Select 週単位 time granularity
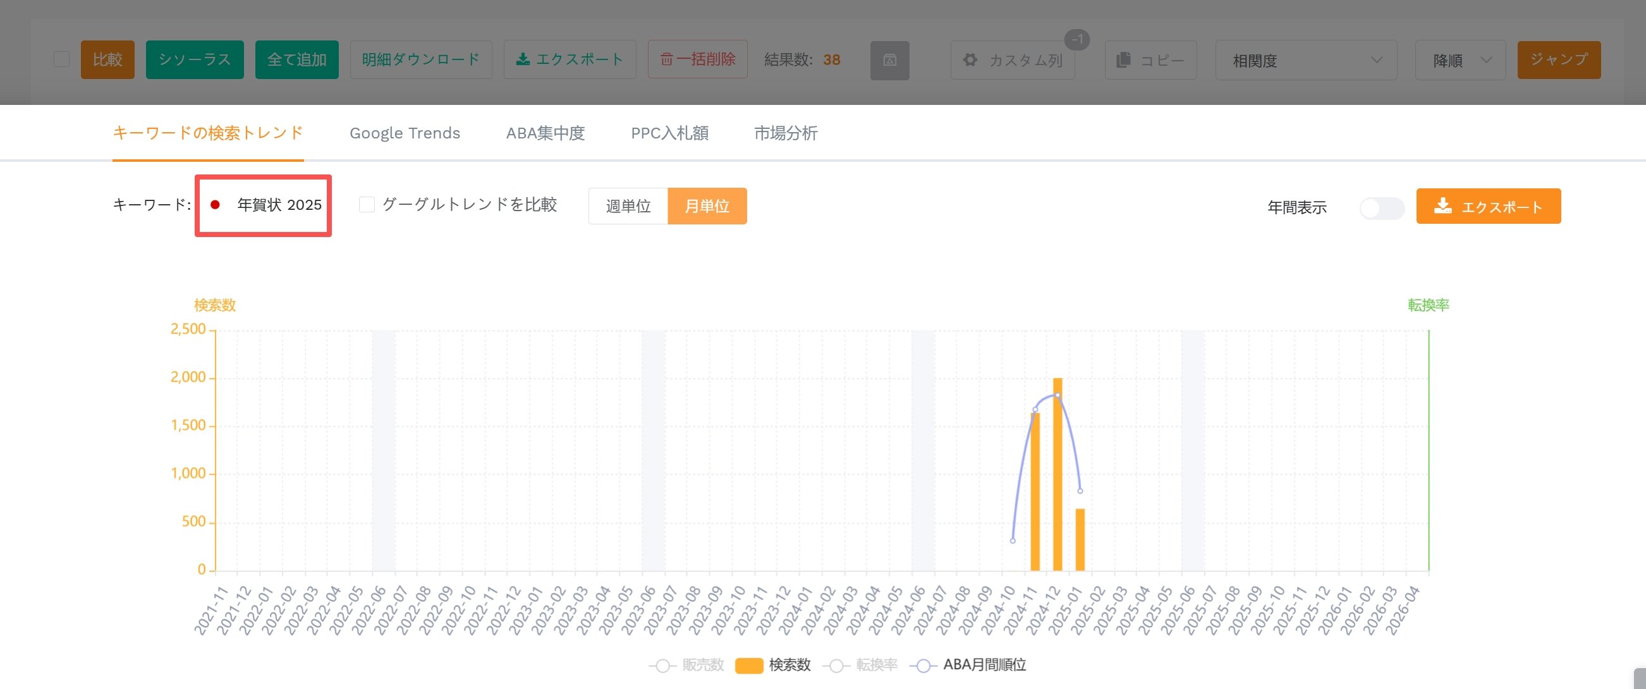The image size is (1646, 689). pyautogui.click(x=628, y=206)
